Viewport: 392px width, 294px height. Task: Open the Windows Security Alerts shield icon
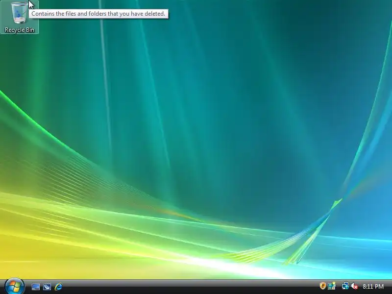tap(322, 286)
